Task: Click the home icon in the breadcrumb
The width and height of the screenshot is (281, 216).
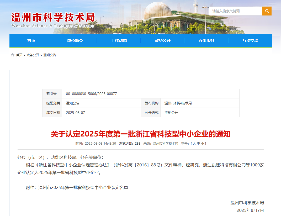Action: (13, 55)
